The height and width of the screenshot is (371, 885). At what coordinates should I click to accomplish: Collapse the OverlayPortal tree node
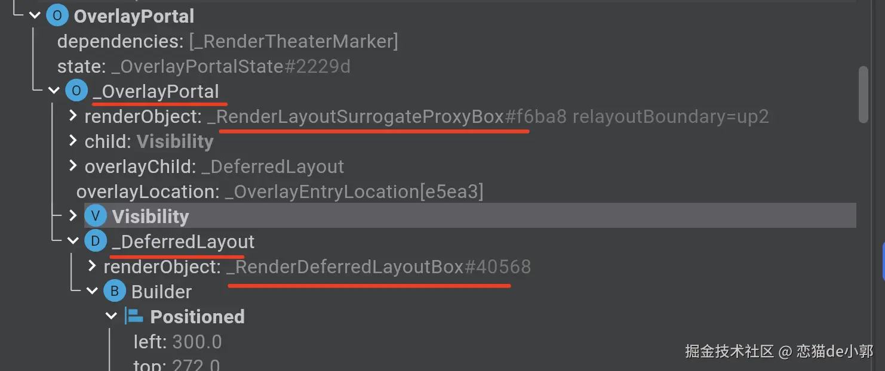click(x=35, y=16)
